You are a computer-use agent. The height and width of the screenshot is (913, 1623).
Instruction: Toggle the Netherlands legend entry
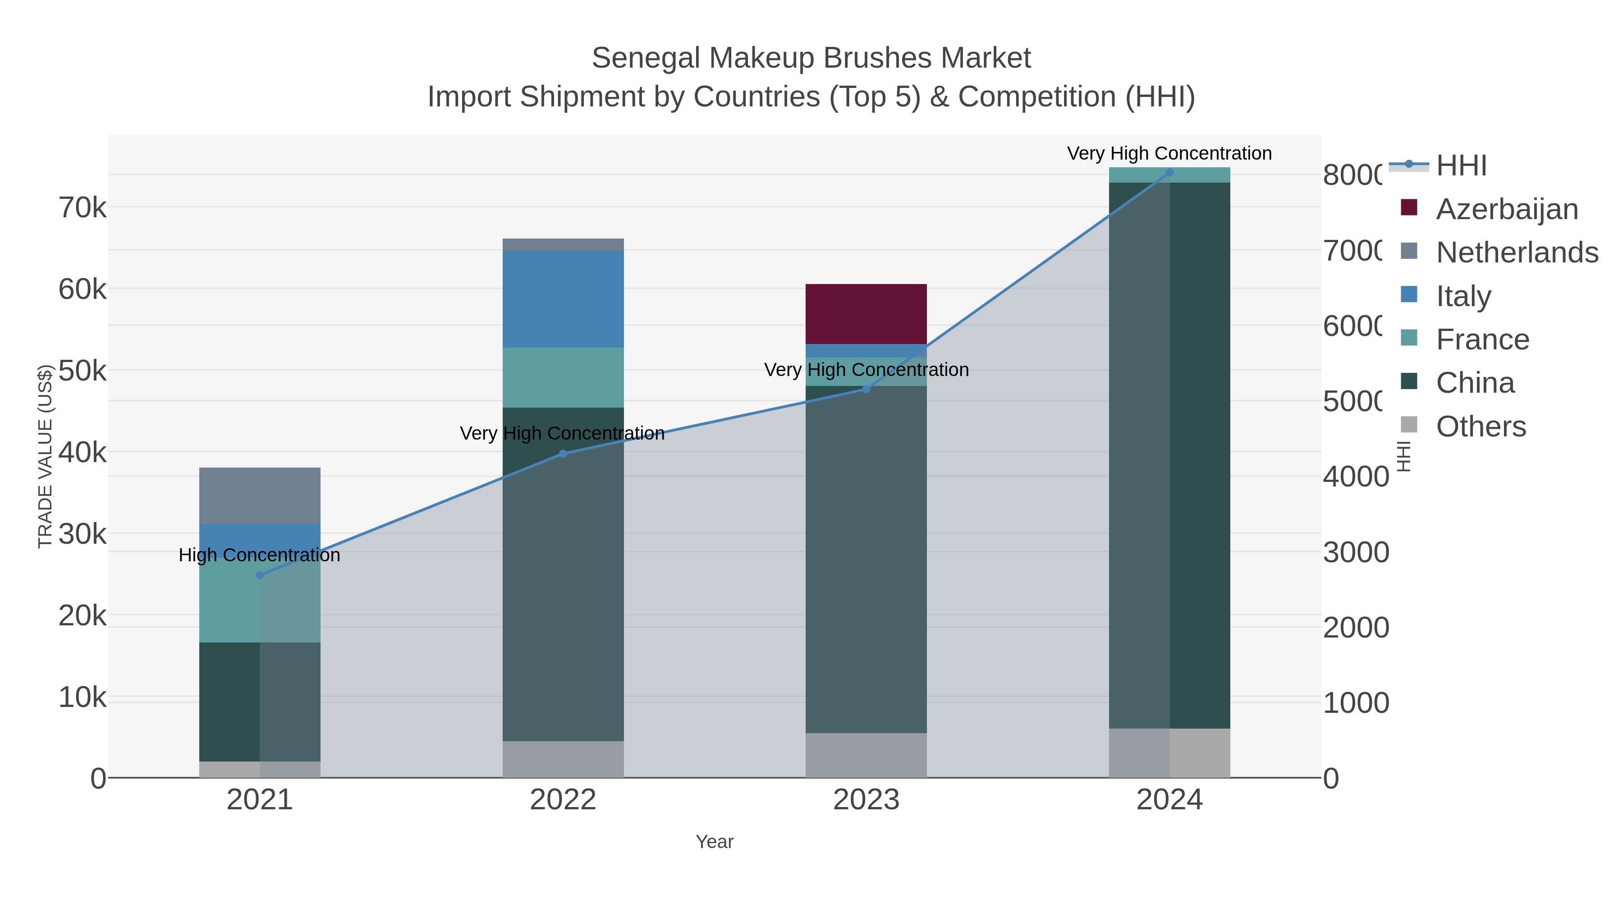tap(1499, 252)
